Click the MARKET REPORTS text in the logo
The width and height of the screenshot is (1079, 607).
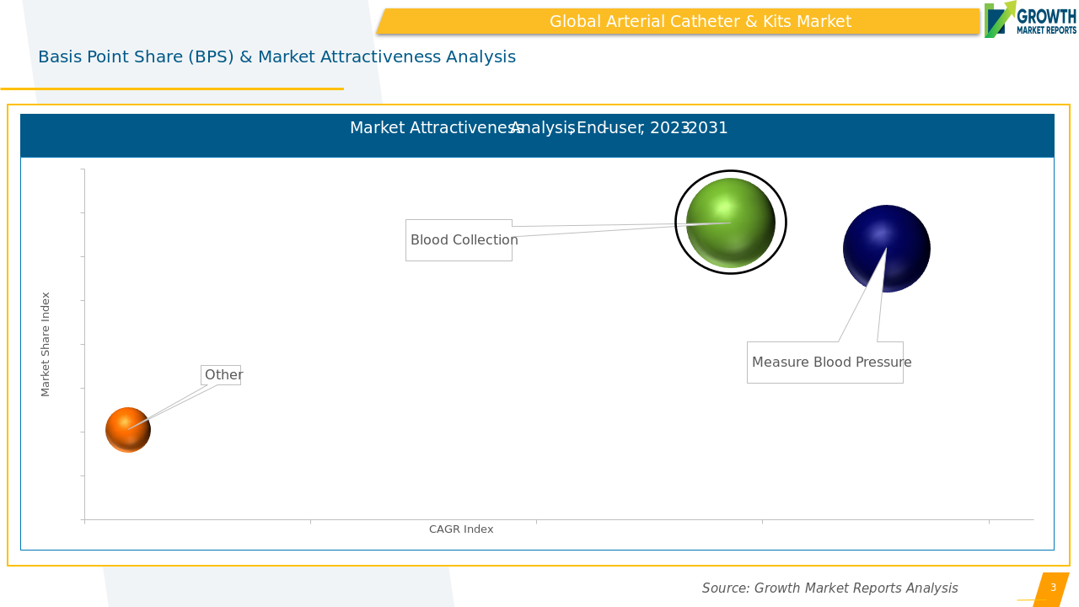point(1046,30)
